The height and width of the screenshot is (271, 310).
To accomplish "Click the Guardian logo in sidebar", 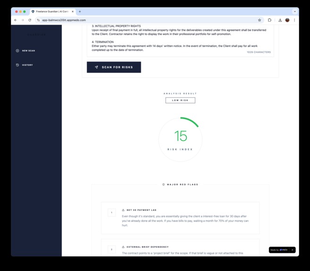I will (36, 35).
